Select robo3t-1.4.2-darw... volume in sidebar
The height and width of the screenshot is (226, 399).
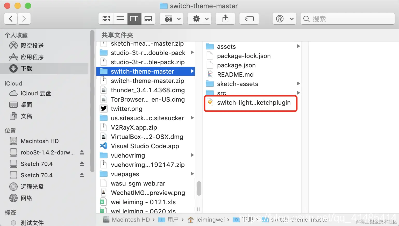tap(42, 152)
